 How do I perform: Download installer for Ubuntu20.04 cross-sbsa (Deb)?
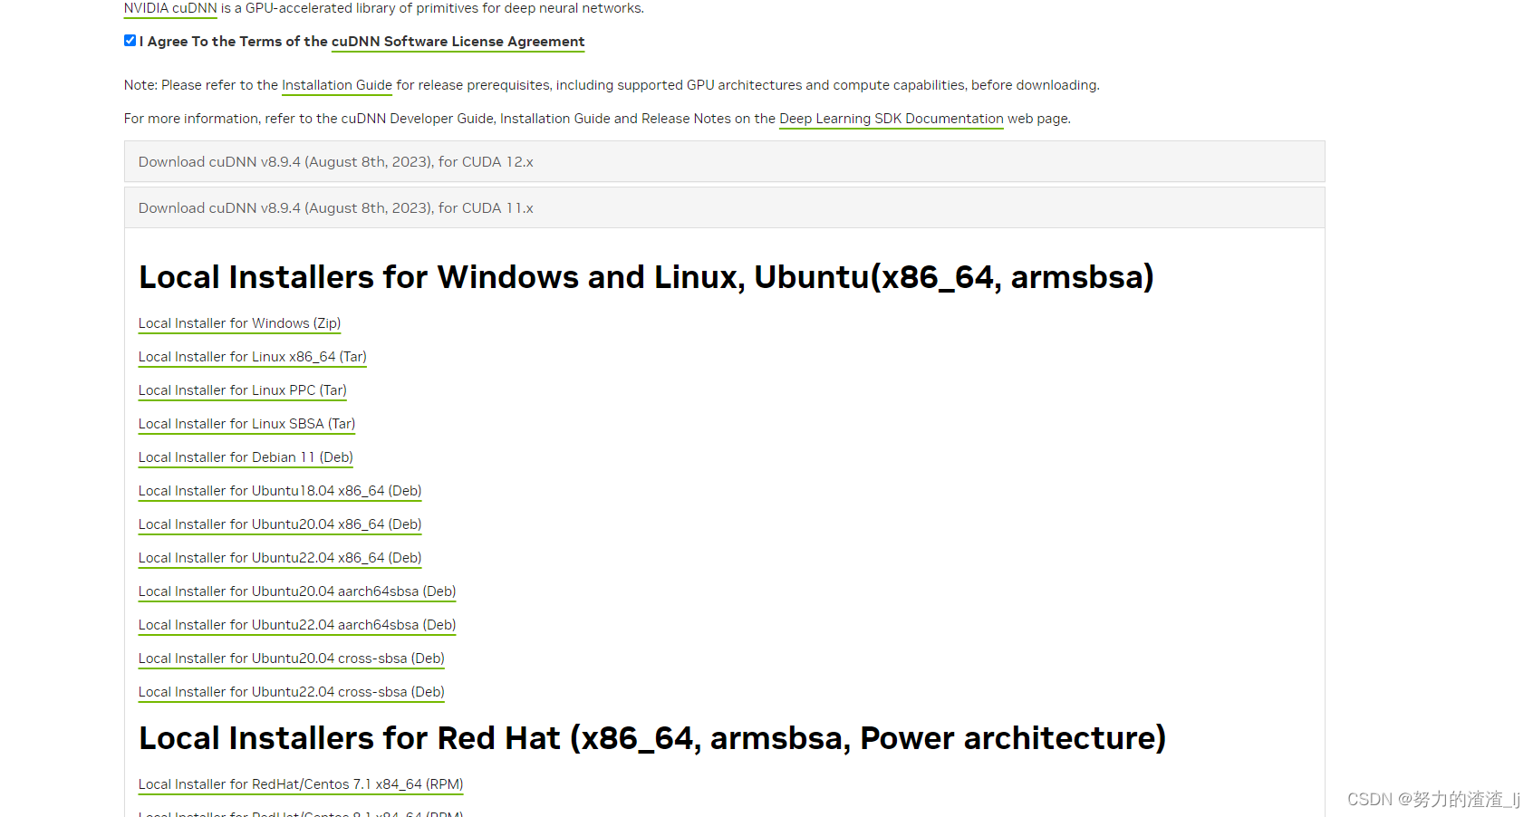[x=292, y=658]
